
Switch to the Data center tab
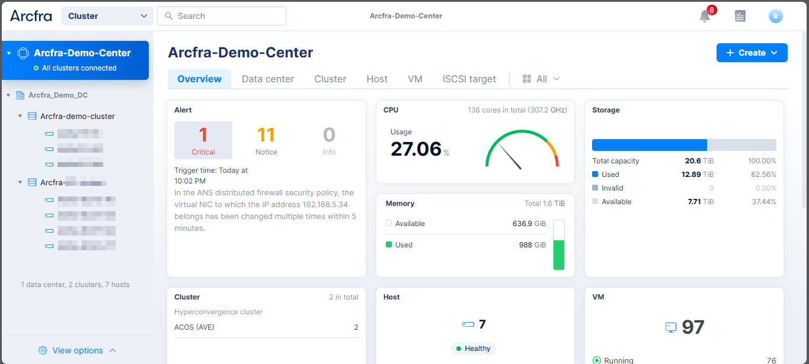pyautogui.click(x=267, y=79)
